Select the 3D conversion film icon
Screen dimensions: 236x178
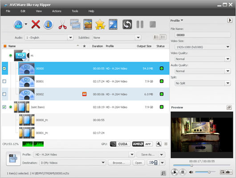click(x=88, y=24)
